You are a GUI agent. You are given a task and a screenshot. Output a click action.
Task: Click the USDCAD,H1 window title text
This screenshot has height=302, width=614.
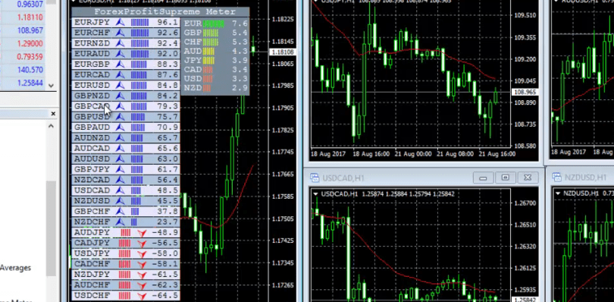point(343,178)
